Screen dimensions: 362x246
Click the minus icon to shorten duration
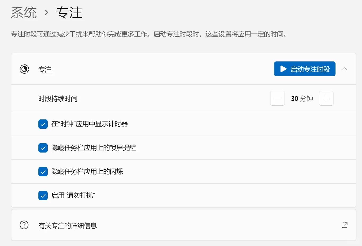277,98
